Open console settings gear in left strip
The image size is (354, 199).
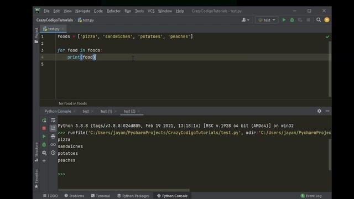coord(44,153)
